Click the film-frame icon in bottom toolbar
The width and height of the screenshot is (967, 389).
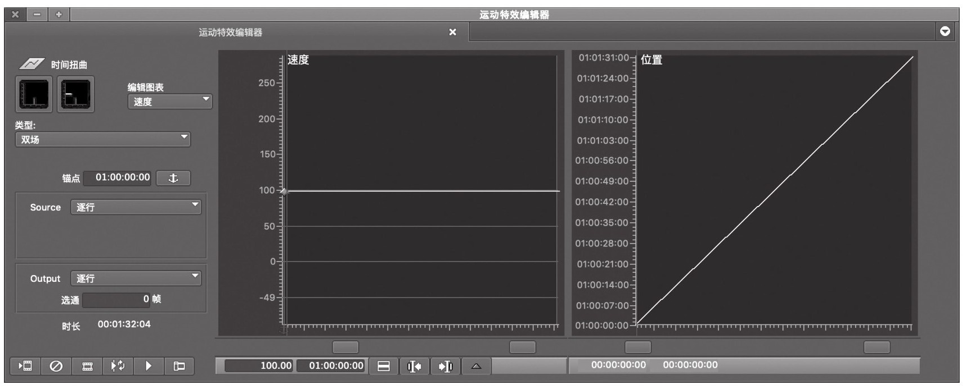(x=87, y=366)
